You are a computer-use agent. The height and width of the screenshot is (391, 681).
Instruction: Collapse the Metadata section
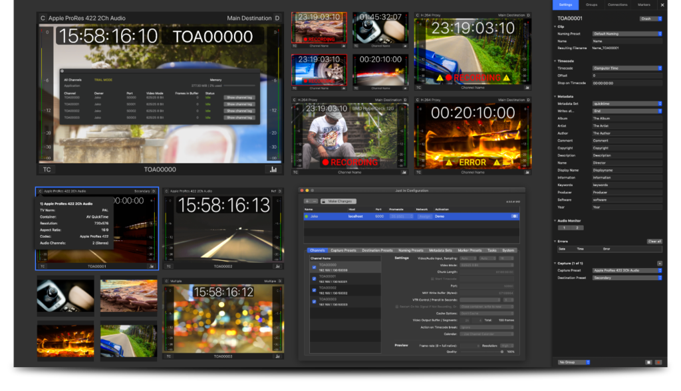[x=555, y=96]
